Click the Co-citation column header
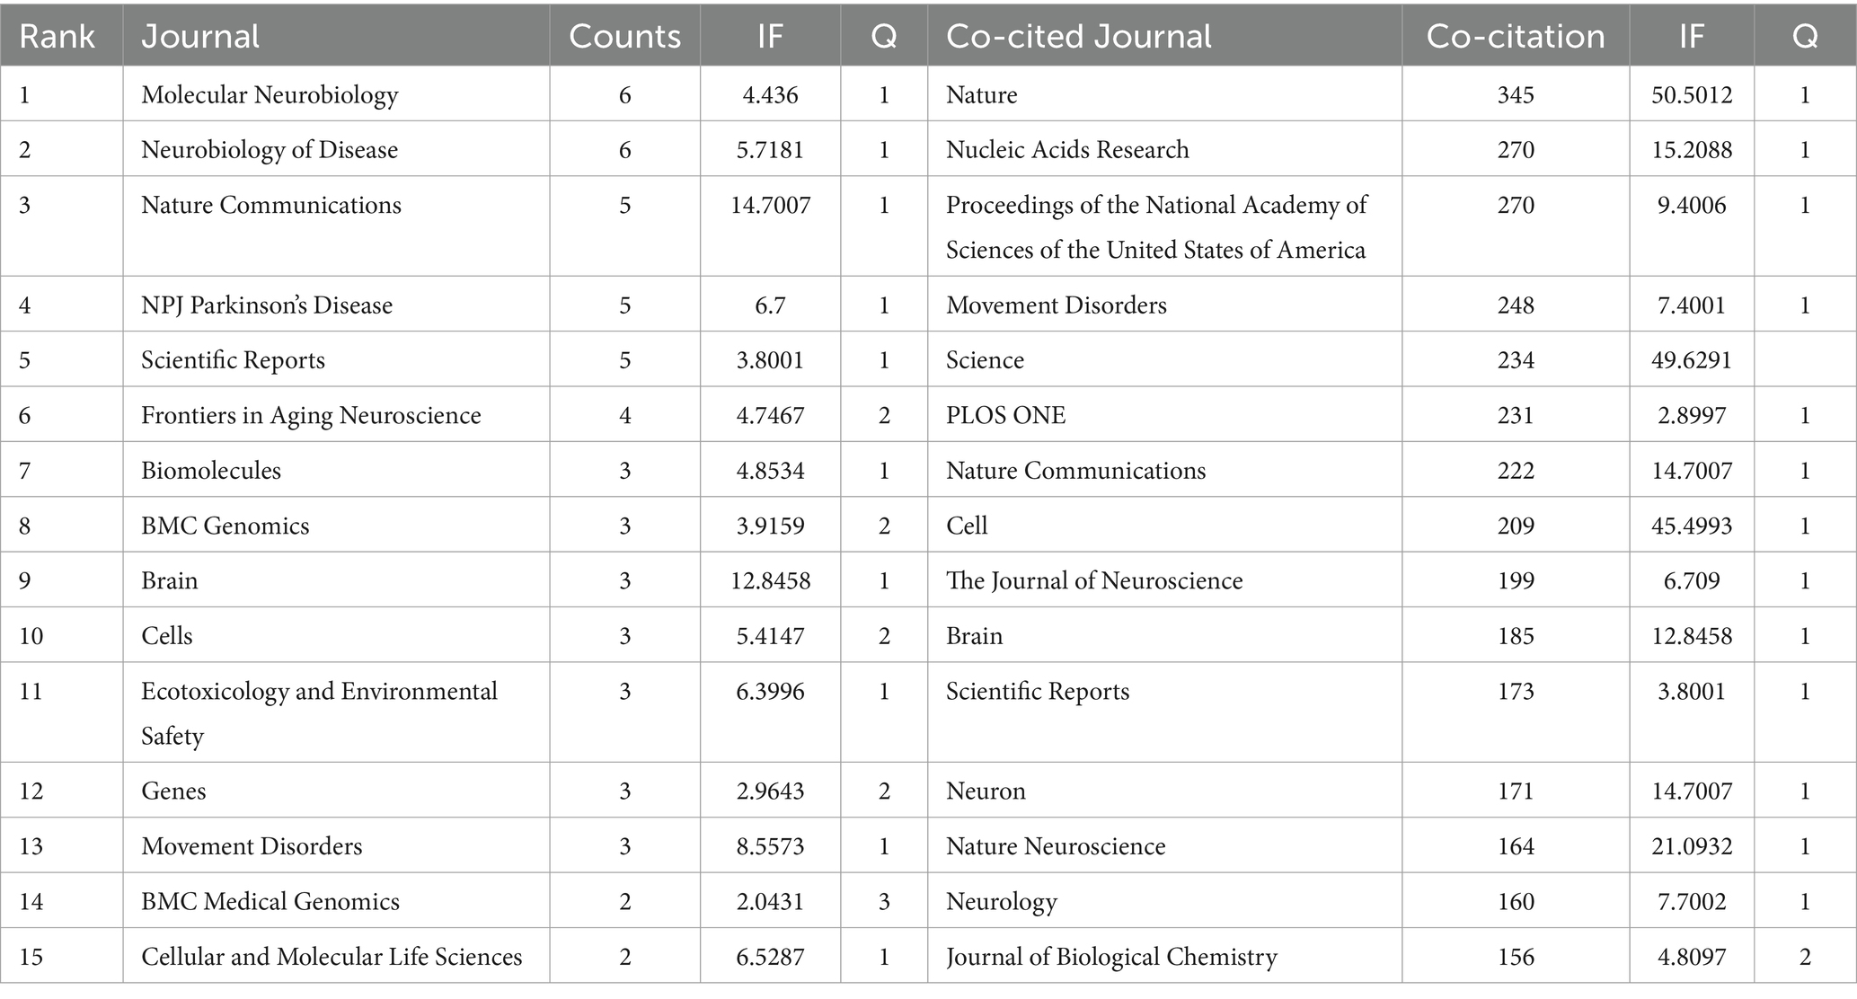This screenshot has width=1857, height=999. coord(1516,36)
